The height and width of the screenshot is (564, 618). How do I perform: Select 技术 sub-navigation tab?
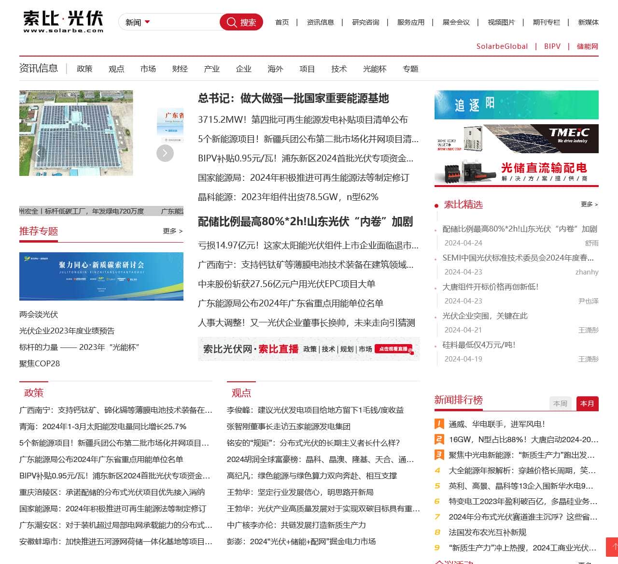click(339, 69)
